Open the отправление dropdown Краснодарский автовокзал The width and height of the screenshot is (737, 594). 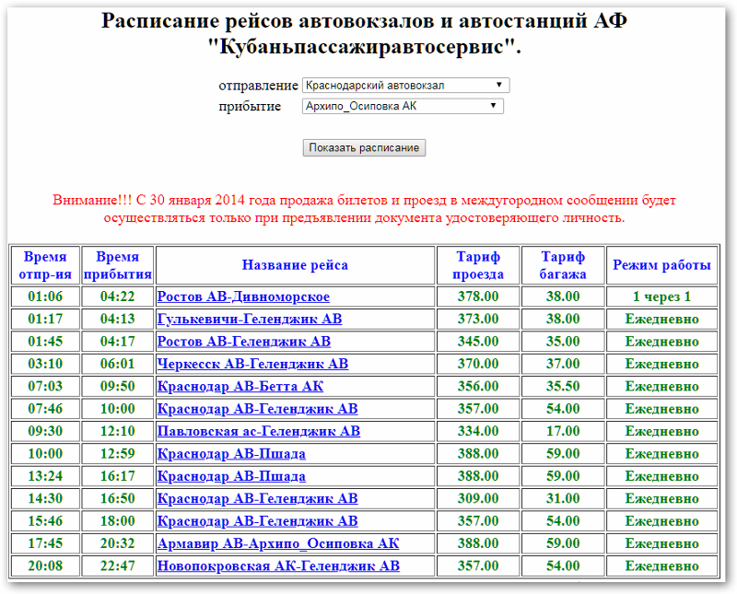pyautogui.click(x=405, y=86)
